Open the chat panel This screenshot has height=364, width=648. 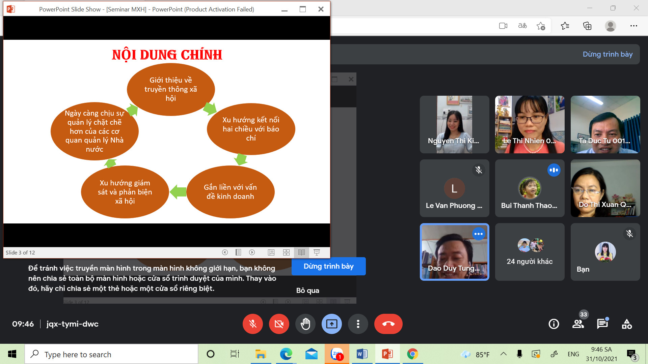pyautogui.click(x=602, y=324)
